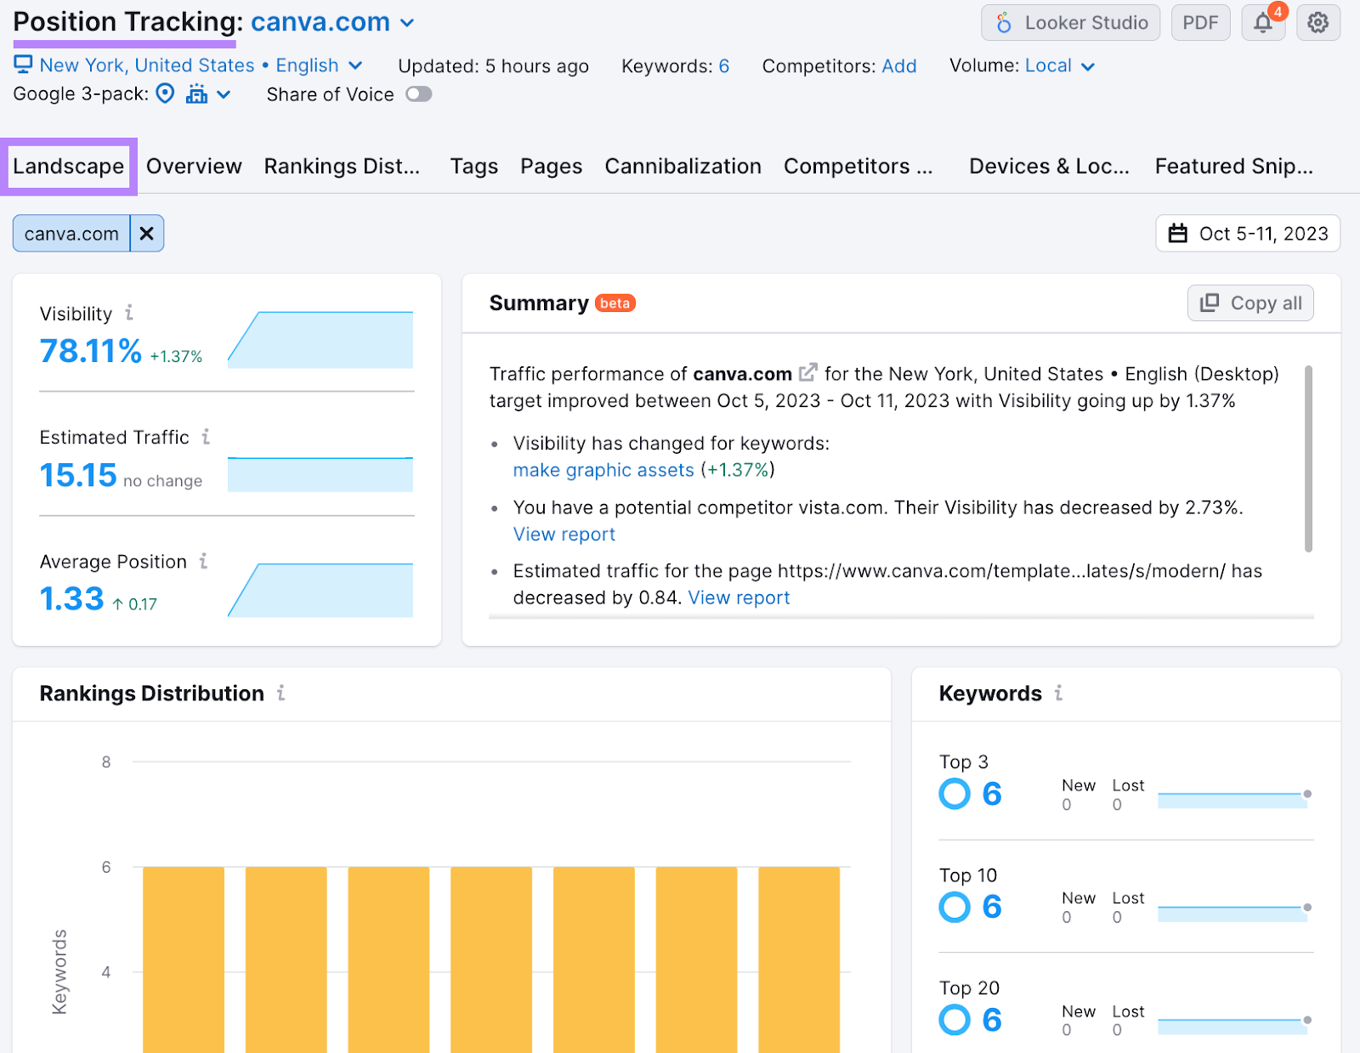Viewport: 1360px width, 1053px height.
Task: Open the Volume Local dropdown
Action: click(x=1060, y=65)
